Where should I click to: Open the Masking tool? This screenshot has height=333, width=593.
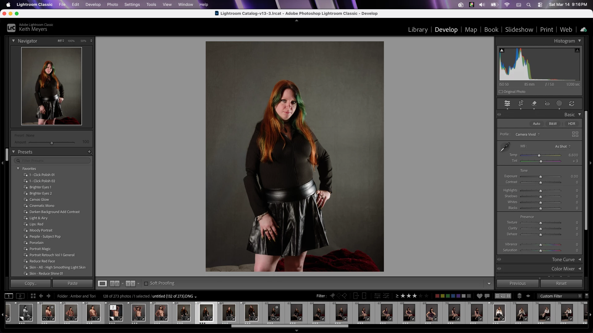(x=559, y=104)
